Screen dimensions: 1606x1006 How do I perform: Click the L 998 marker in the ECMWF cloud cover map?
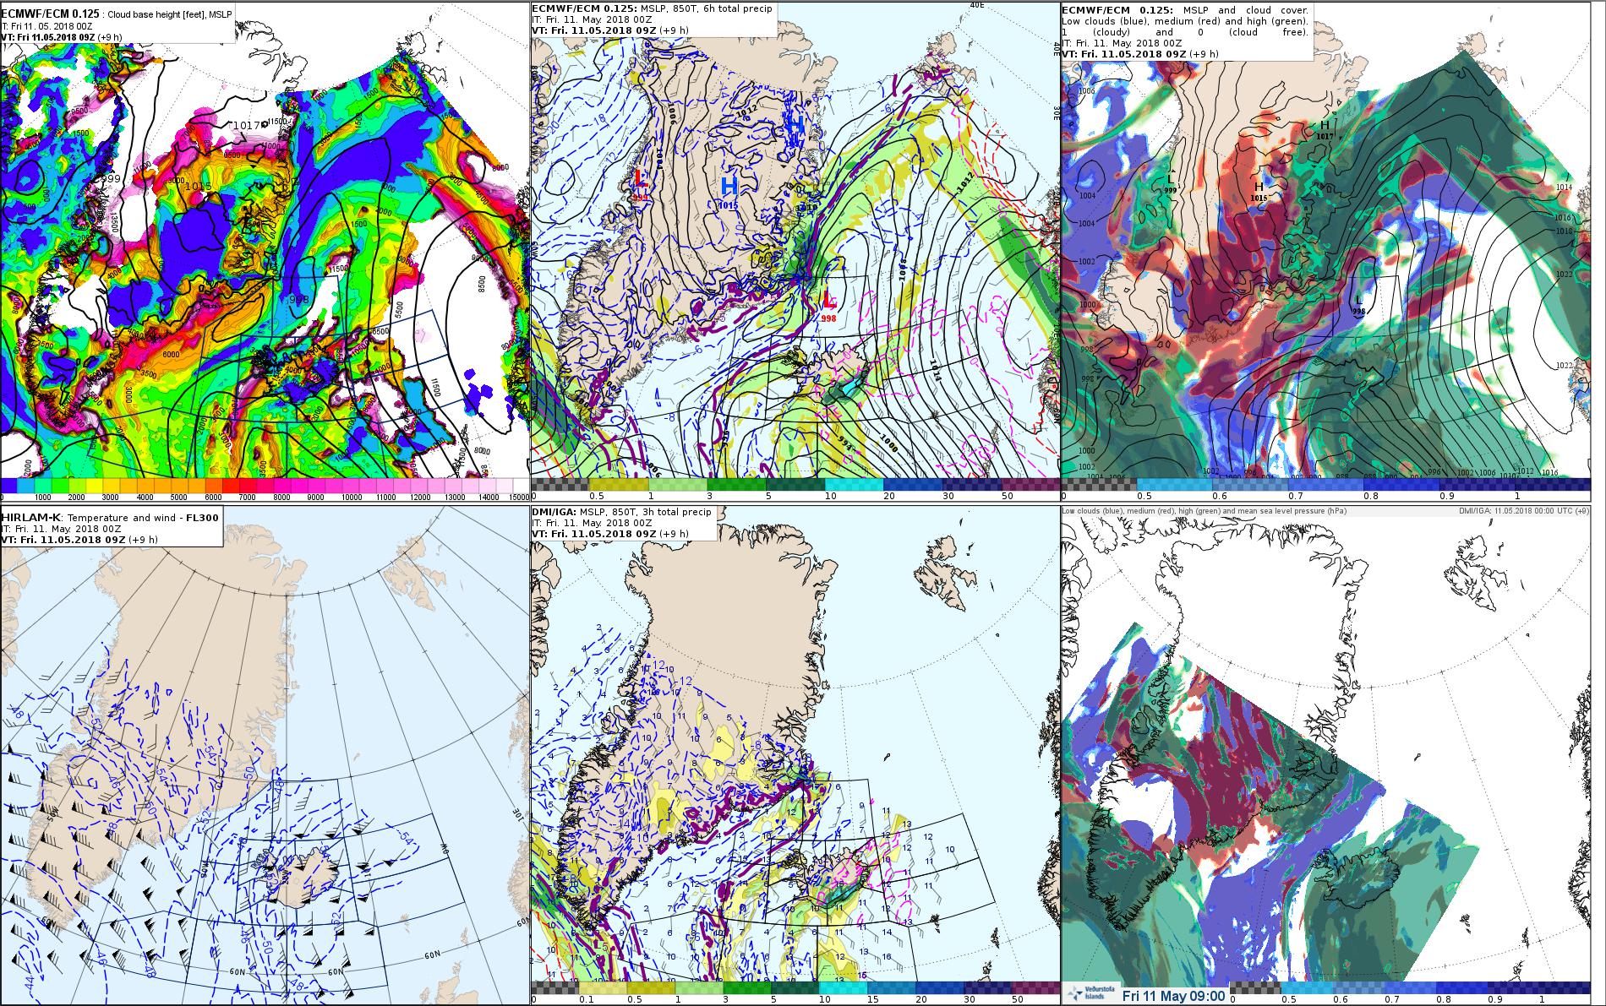(x=1358, y=305)
